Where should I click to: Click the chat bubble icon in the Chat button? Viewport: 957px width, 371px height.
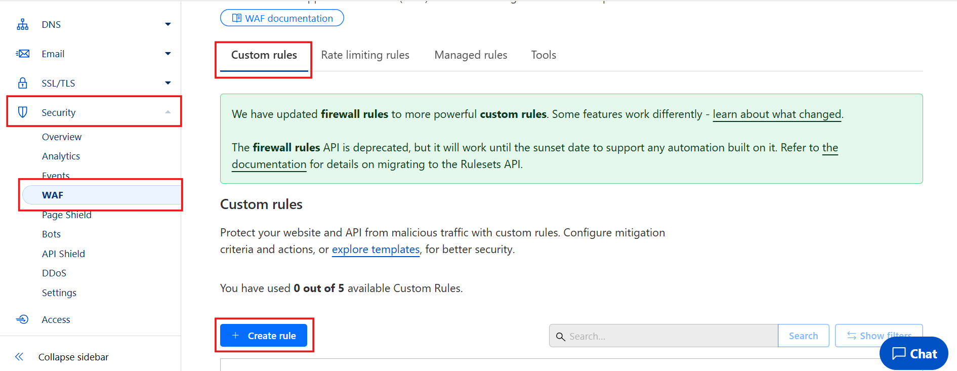pos(899,353)
